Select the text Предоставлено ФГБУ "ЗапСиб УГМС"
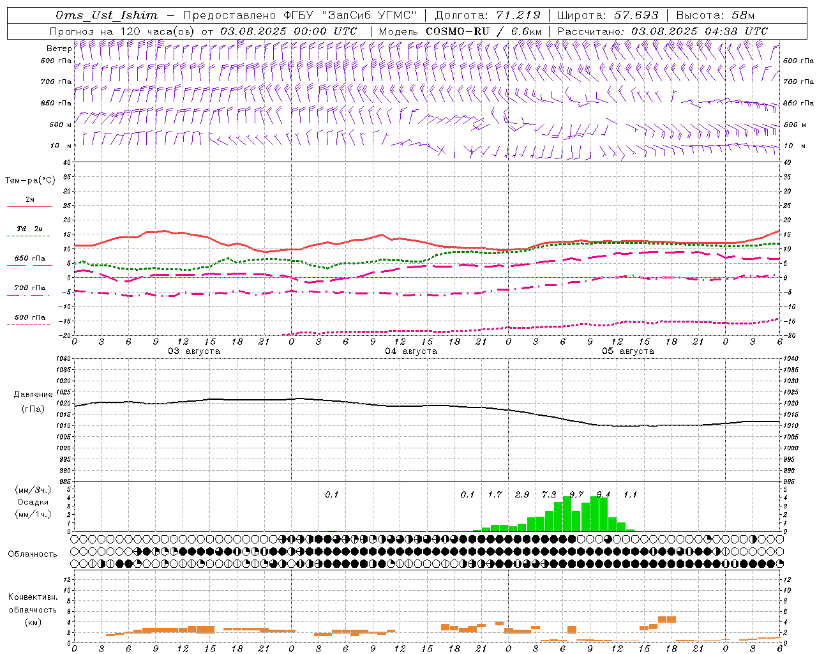This screenshot has width=817, height=654. click(x=300, y=15)
